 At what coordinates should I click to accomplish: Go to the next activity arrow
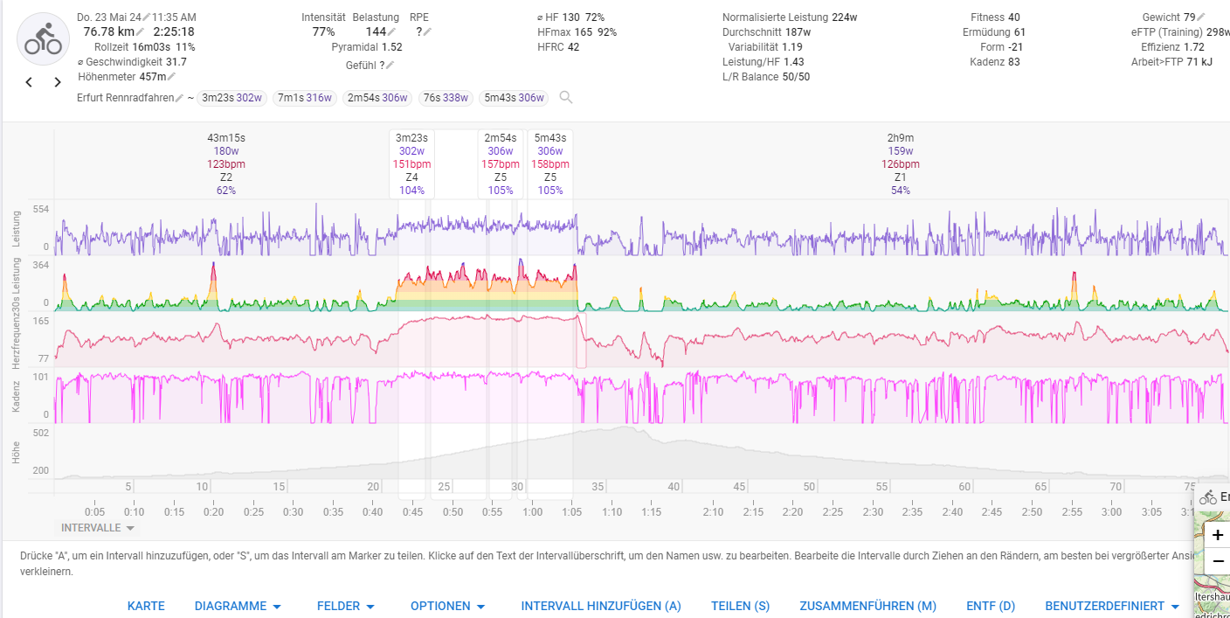(58, 82)
